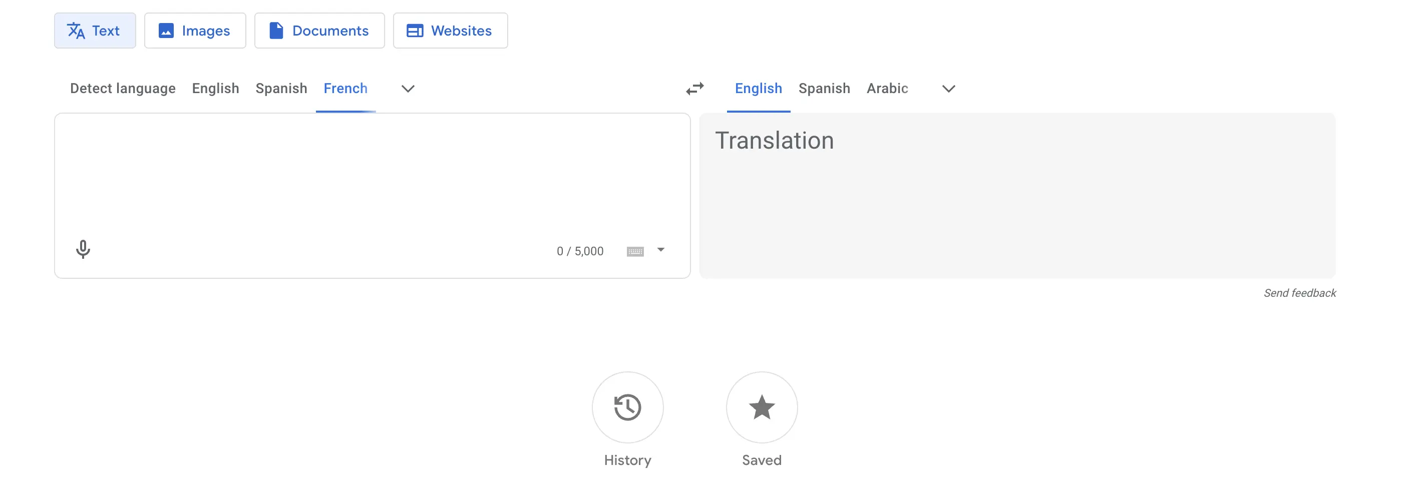Set source language to Spanish
This screenshot has height=501, width=1421.
[x=281, y=88]
